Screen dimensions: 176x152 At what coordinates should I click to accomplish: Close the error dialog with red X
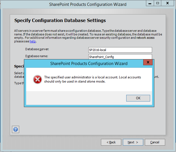coord(148,62)
